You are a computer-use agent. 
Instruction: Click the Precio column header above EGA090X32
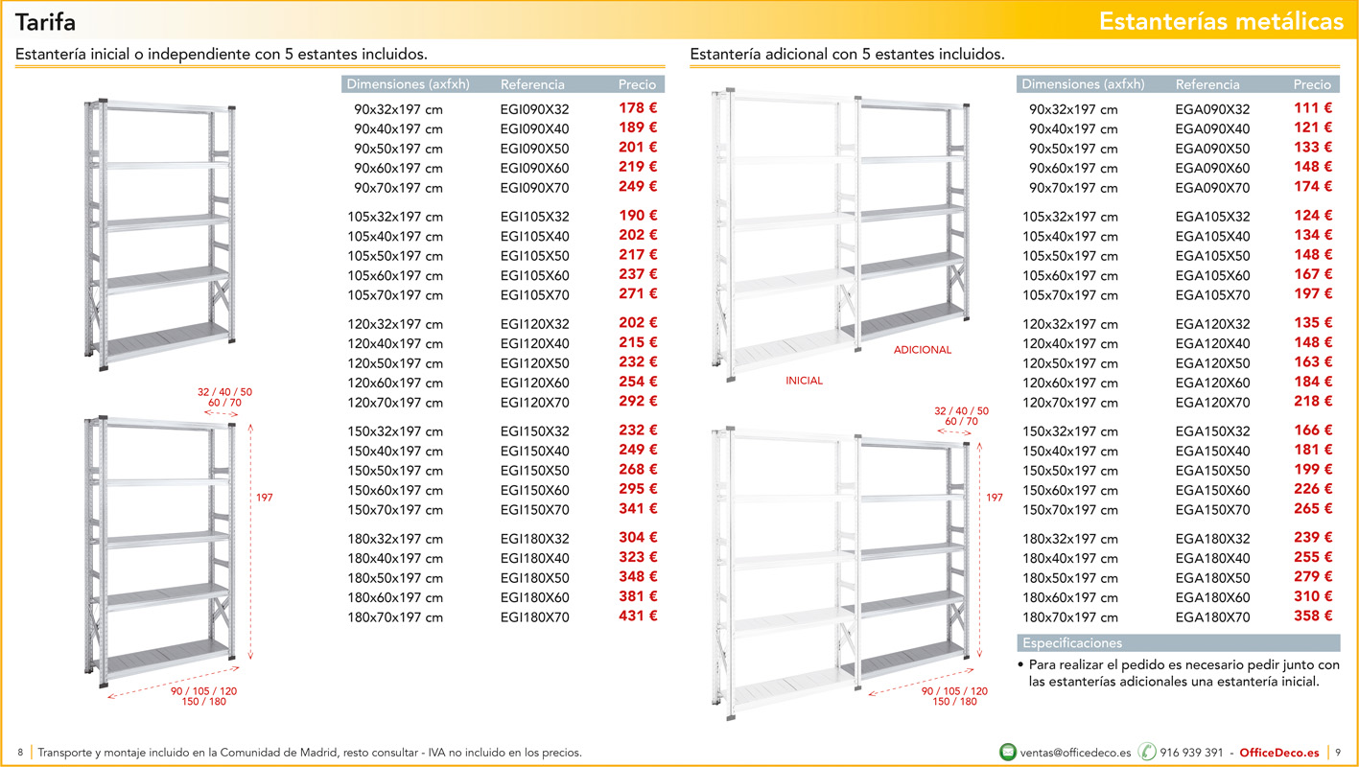click(x=1311, y=84)
